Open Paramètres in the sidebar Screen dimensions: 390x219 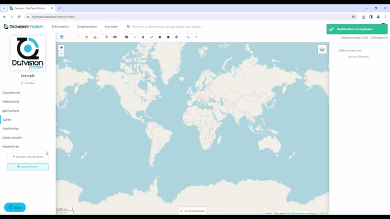(10, 147)
